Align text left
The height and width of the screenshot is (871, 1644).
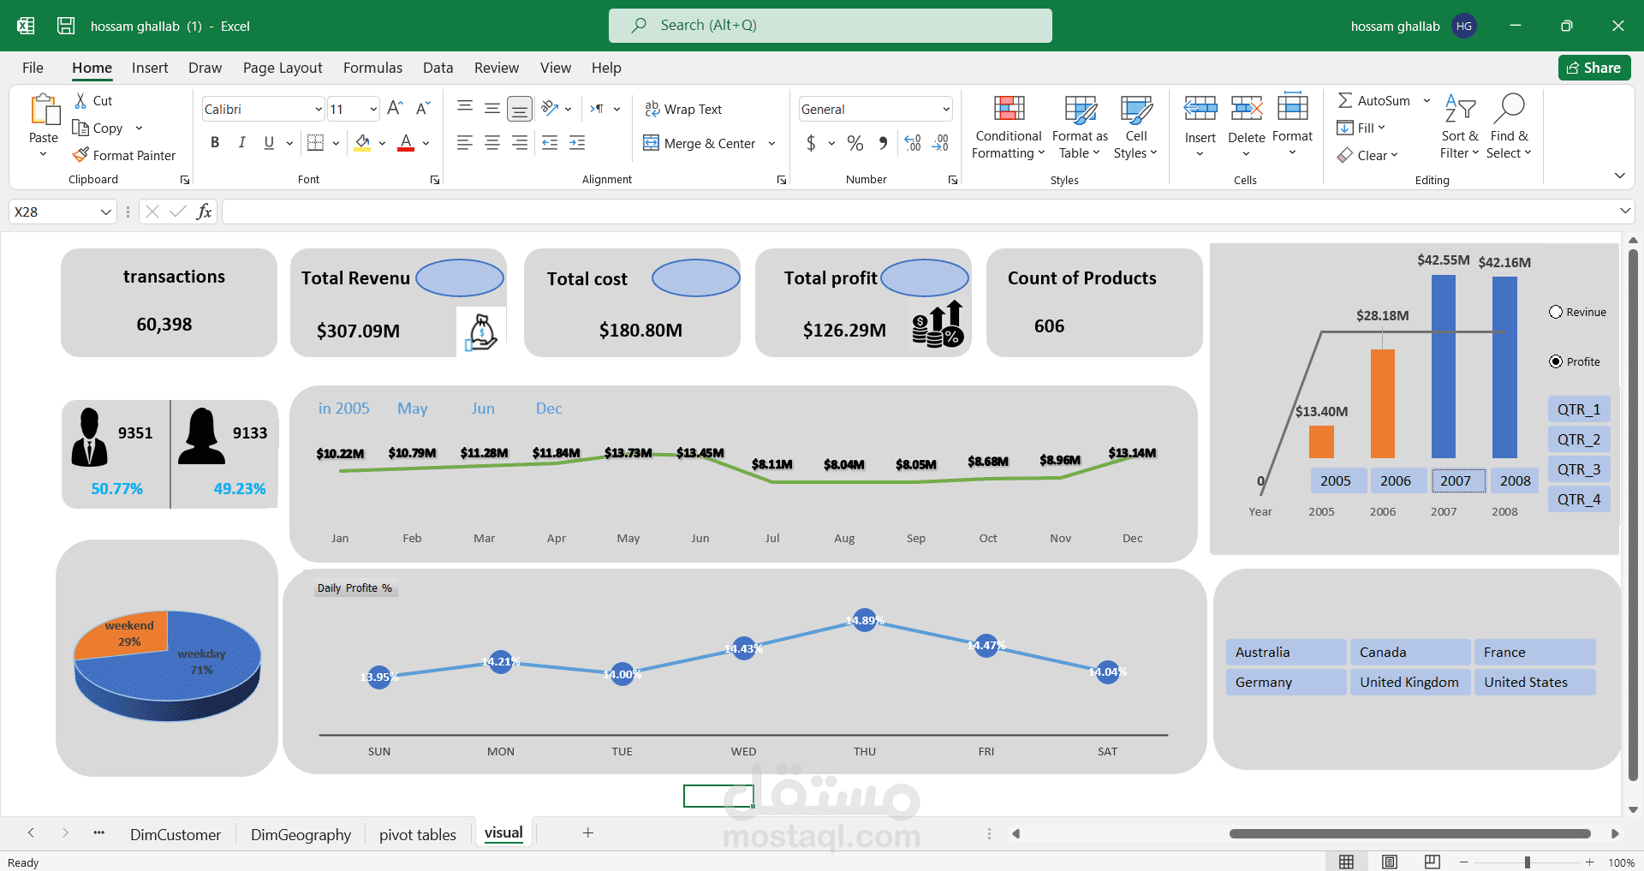tap(465, 143)
